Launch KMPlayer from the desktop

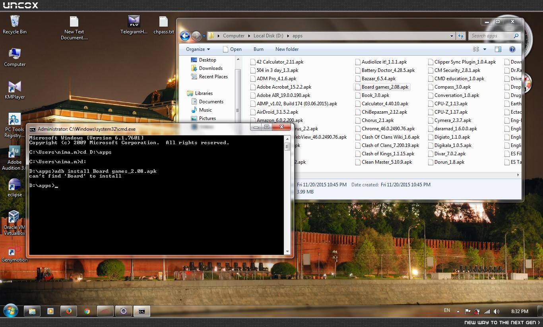tap(15, 90)
